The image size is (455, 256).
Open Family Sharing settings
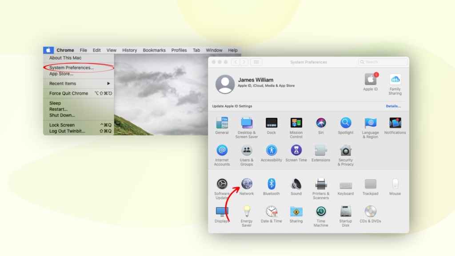(x=395, y=84)
